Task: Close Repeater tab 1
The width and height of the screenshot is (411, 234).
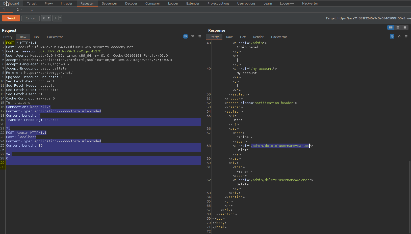Action: click(8, 10)
